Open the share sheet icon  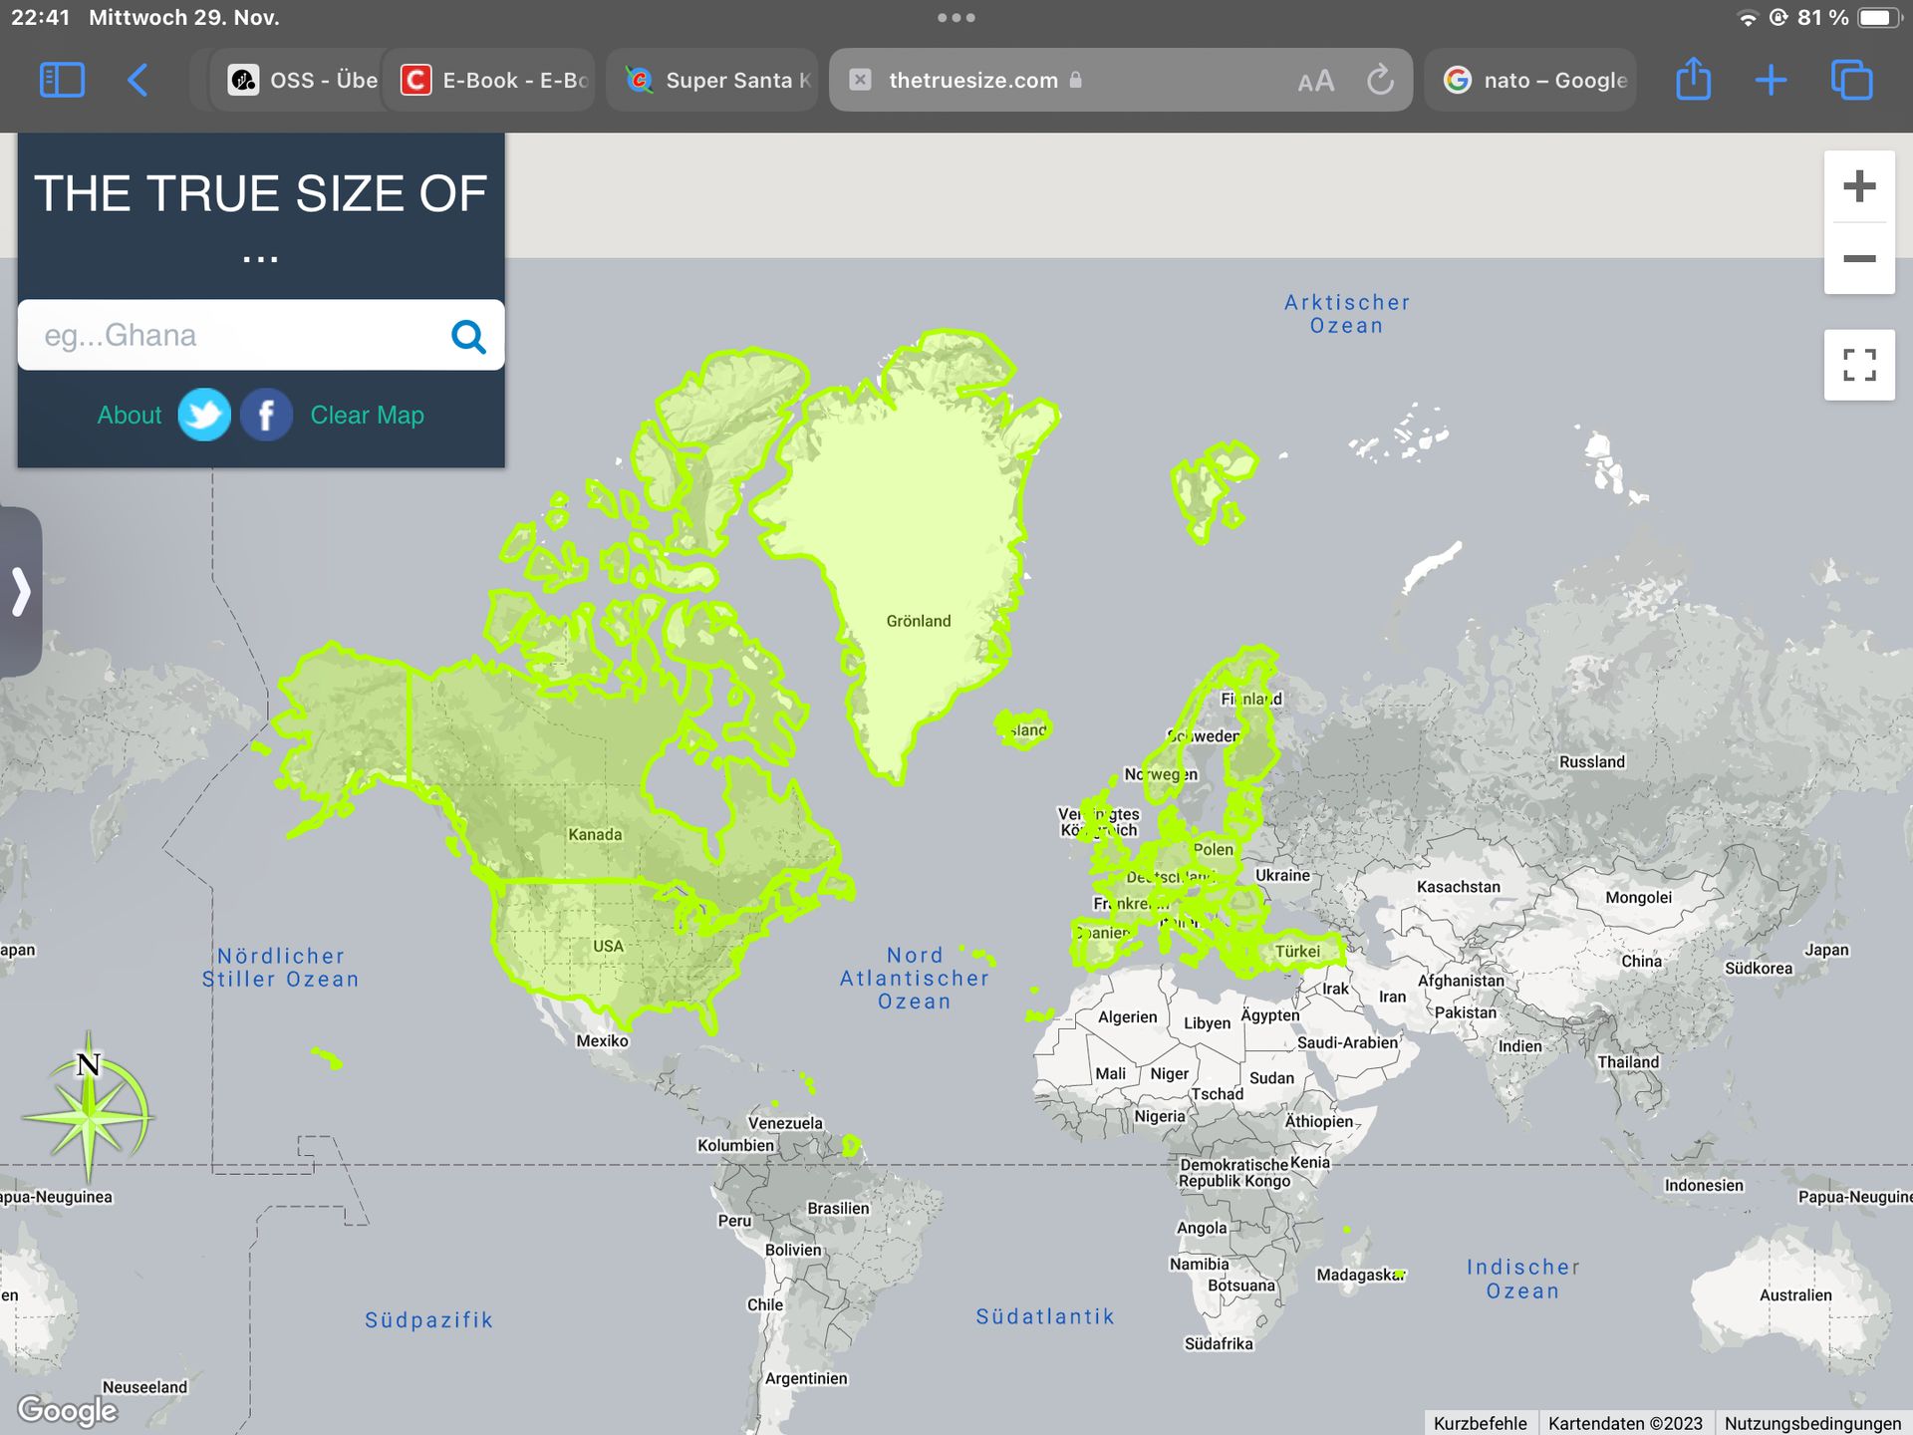click(x=1693, y=80)
